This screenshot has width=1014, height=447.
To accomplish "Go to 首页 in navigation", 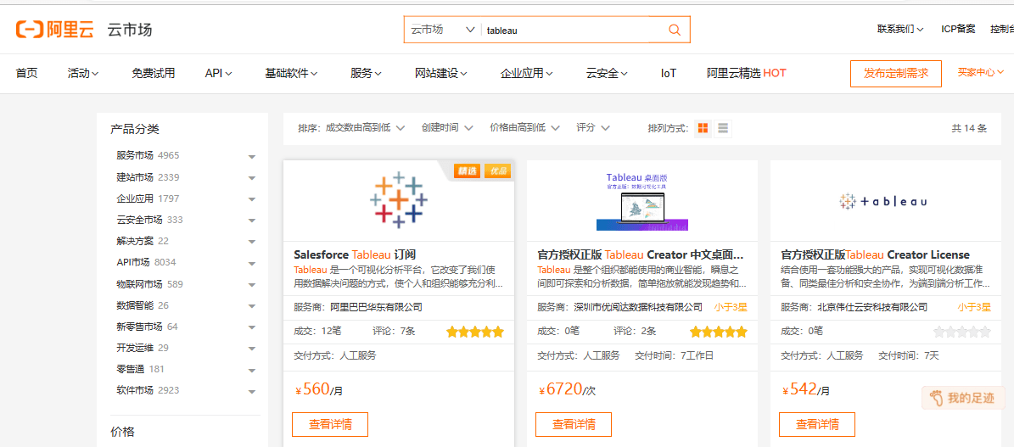I will [26, 73].
